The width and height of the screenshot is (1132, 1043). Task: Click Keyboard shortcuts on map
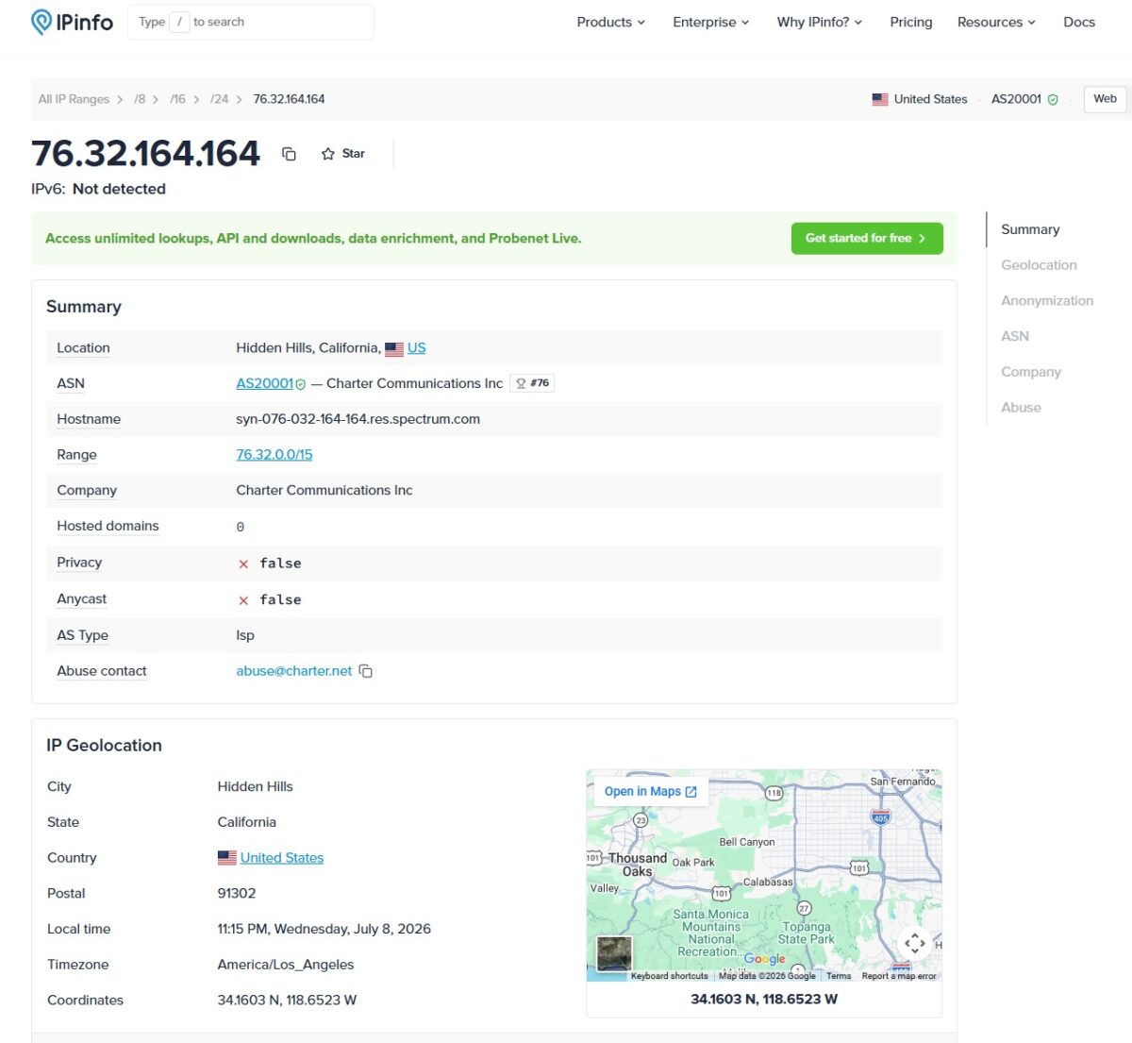pos(670,976)
